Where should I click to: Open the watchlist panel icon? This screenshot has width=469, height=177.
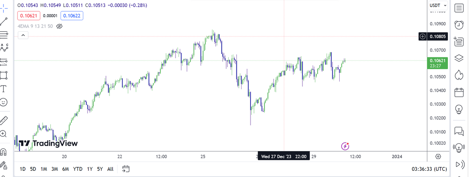[459, 9]
